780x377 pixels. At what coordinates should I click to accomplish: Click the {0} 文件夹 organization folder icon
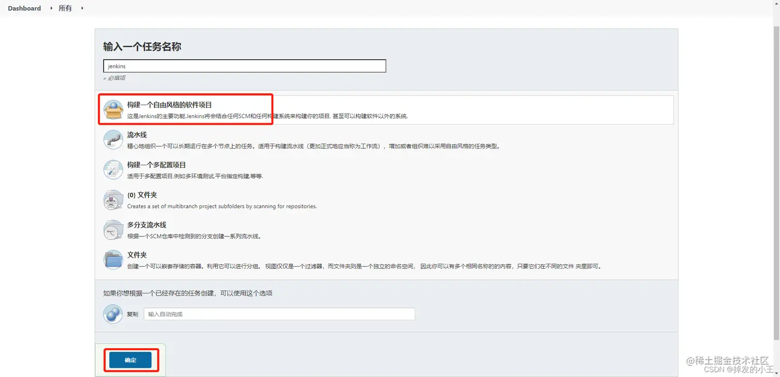[x=113, y=200]
